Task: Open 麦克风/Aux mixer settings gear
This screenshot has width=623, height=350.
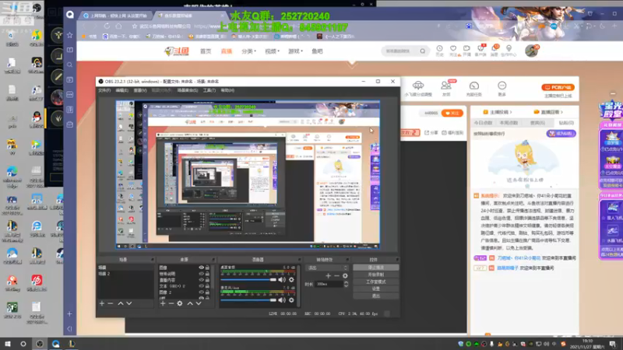Action: 291,300
